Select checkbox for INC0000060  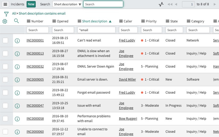click(x=5, y=132)
